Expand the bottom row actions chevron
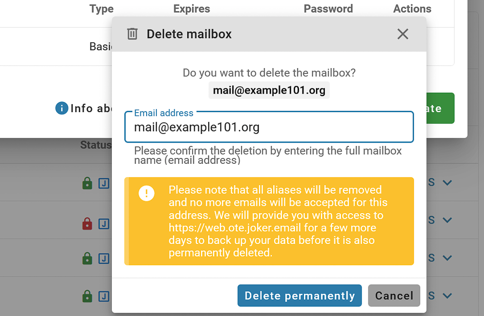Image resolution: width=484 pixels, height=316 pixels. [447, 296]
